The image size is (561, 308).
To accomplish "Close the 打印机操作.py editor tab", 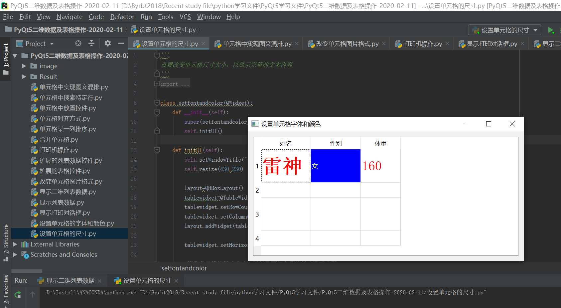I will pos(447,44).
